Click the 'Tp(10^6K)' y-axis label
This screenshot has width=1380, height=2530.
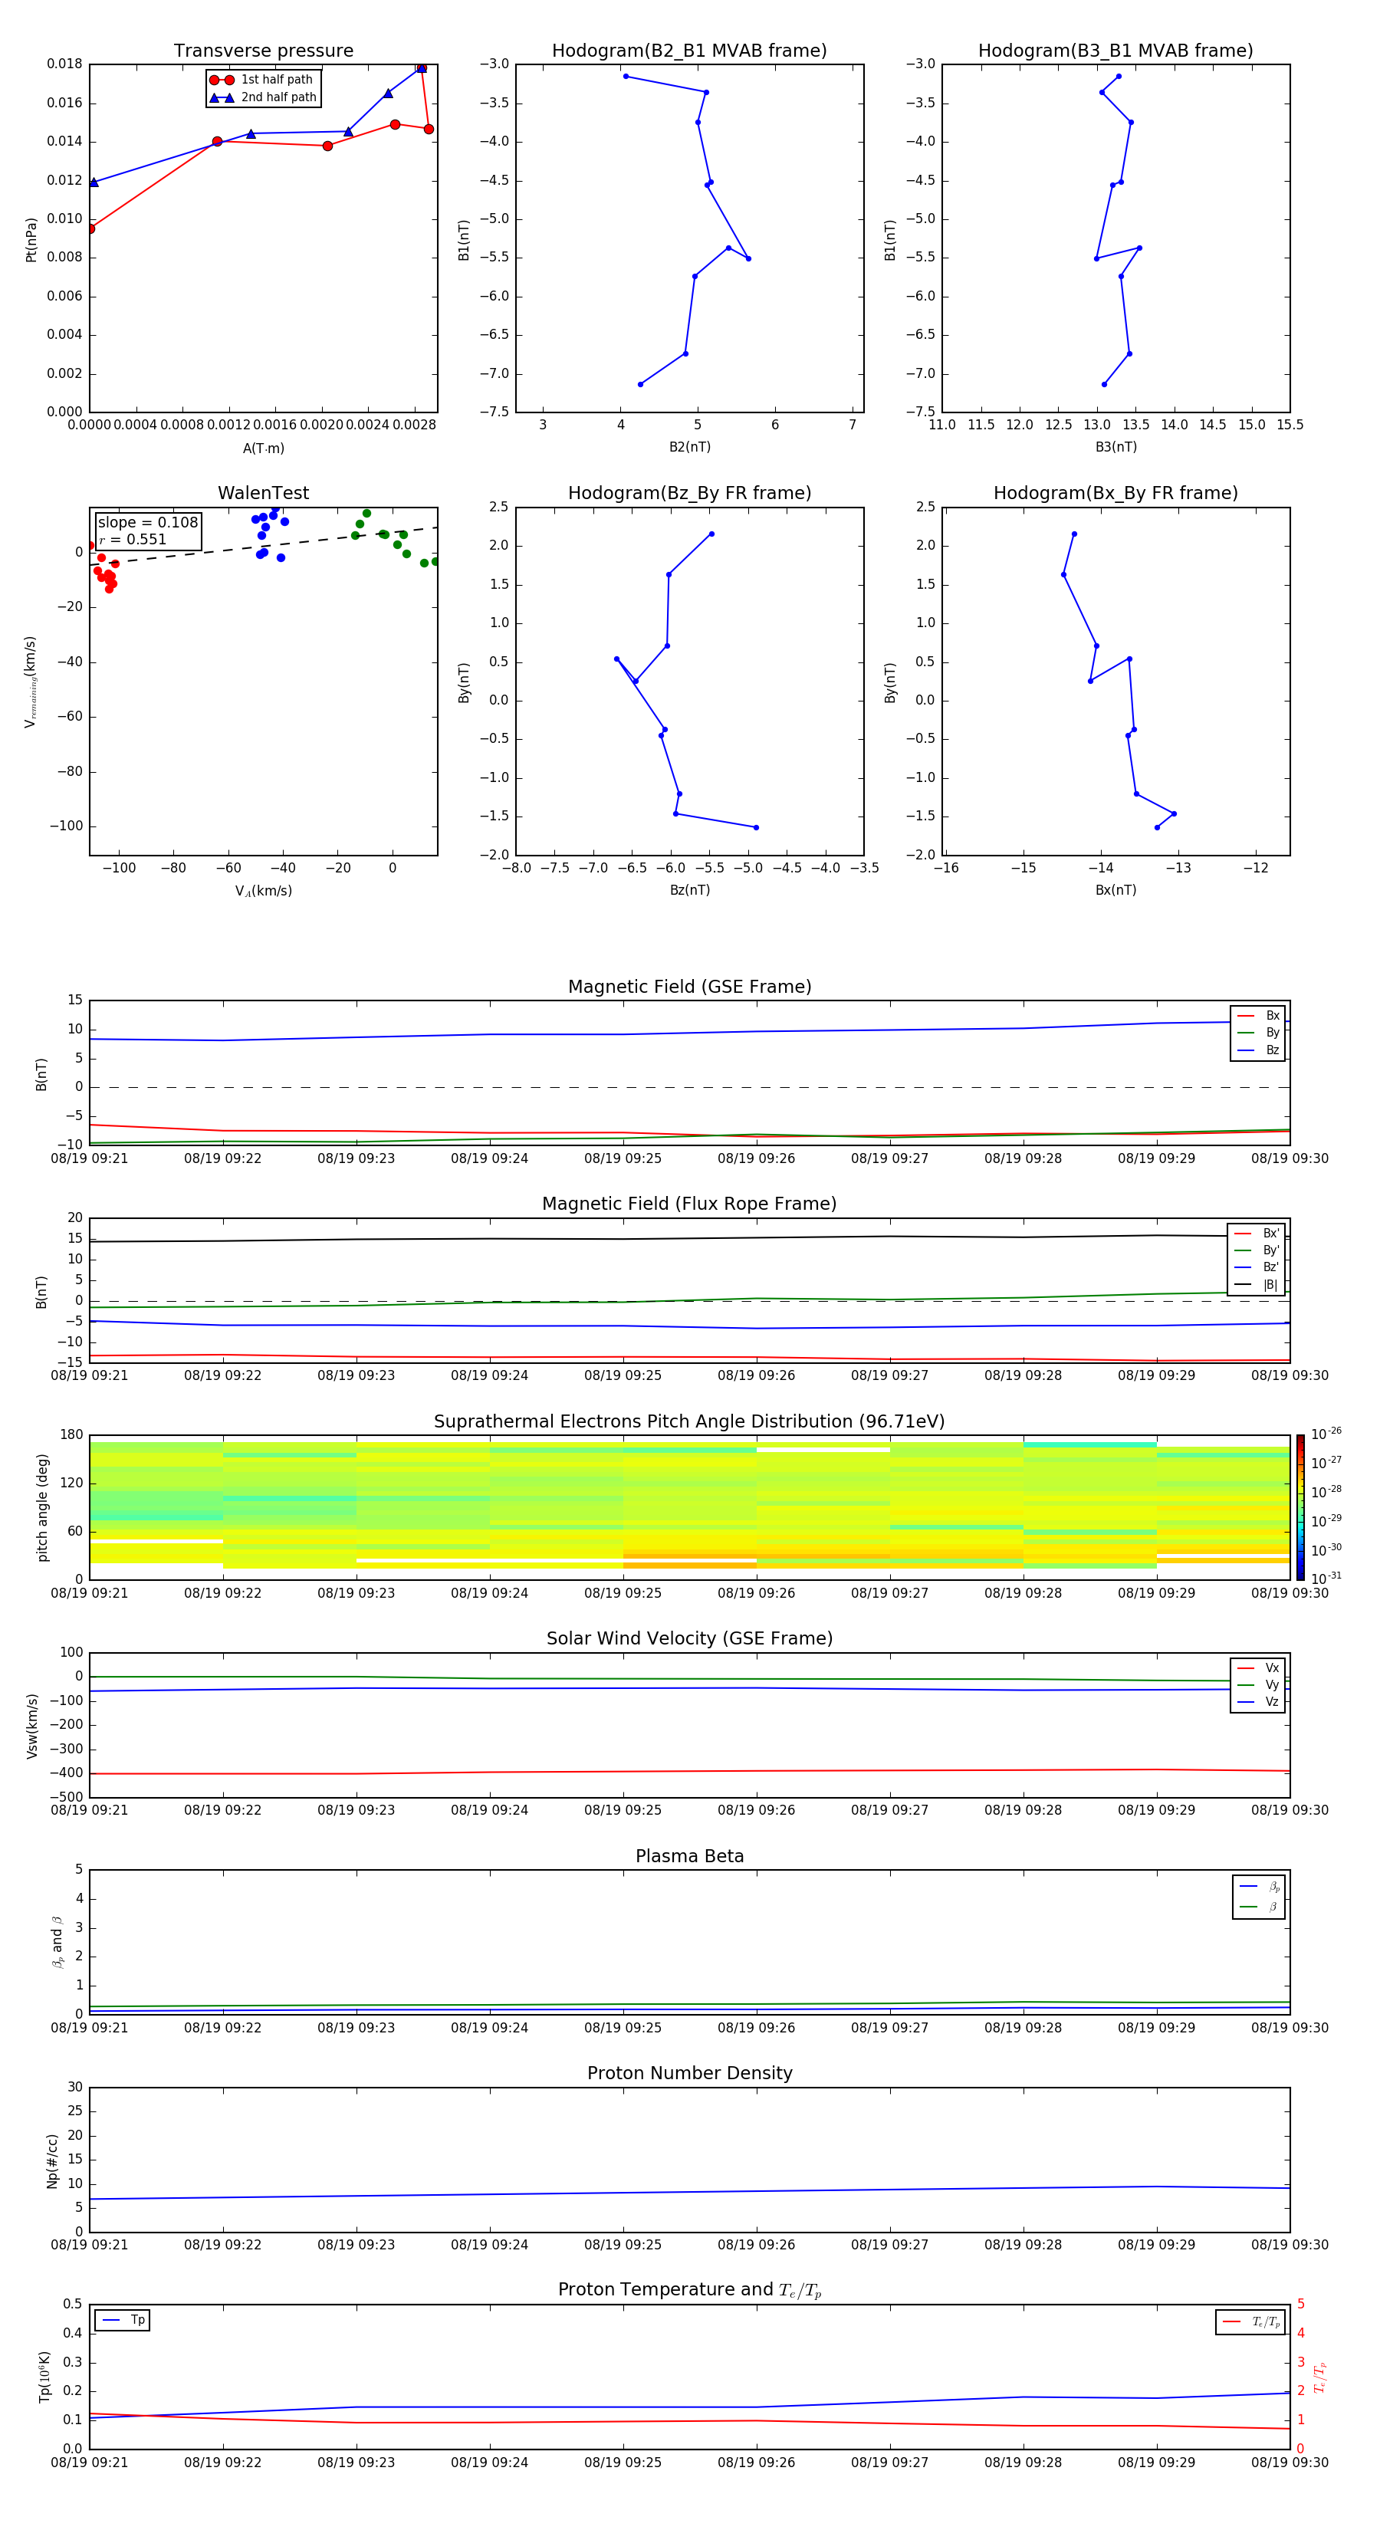[44, 2377]
